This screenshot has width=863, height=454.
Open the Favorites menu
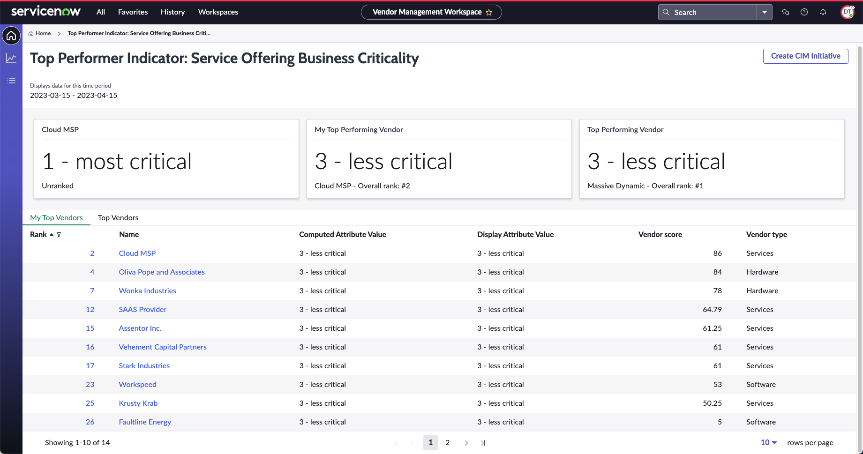[133, 12]
